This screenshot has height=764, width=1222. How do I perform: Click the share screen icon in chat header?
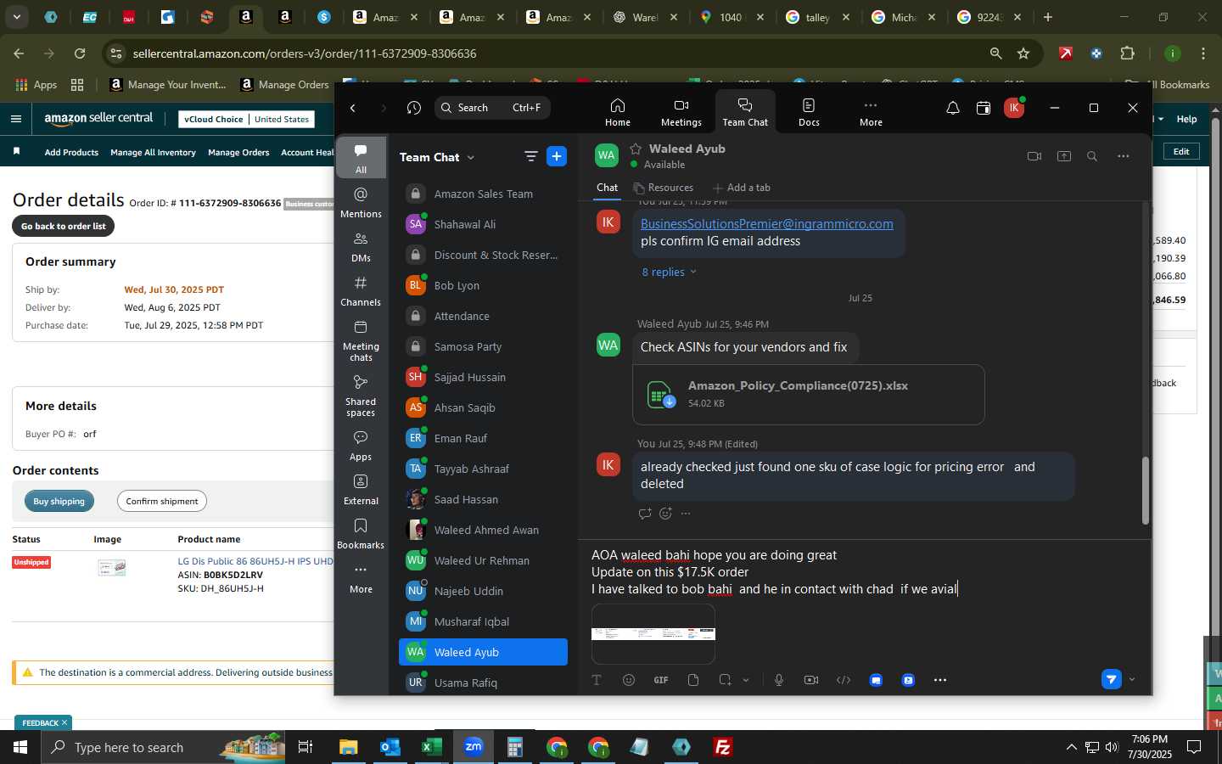click(1064, 156)
